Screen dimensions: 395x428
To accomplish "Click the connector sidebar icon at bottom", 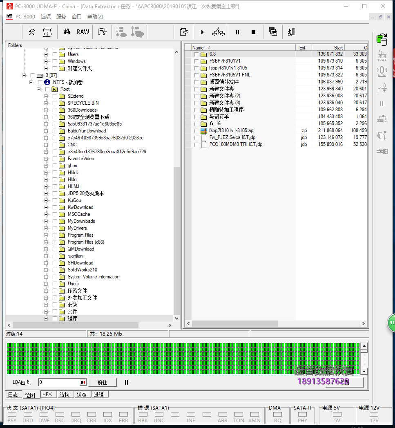I will point(382,151).
